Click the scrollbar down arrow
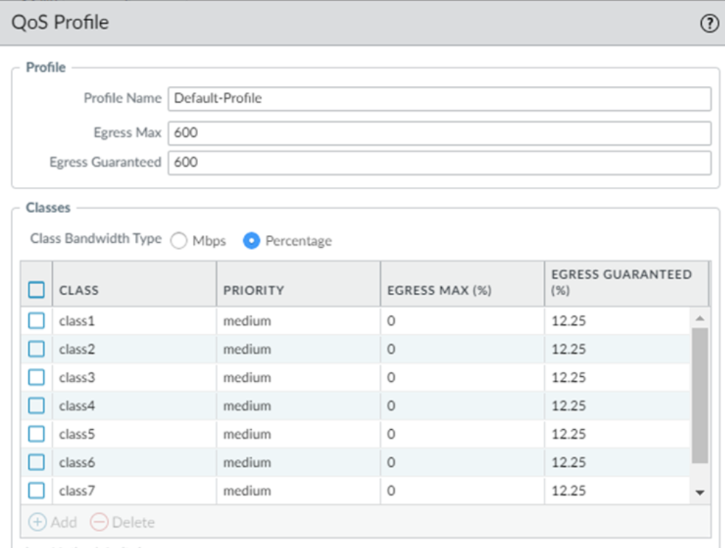Viewport: 725px width, 548px height. click(700, 492)
